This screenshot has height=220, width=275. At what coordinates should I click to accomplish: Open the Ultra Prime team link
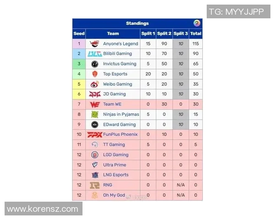coord(115,165)
